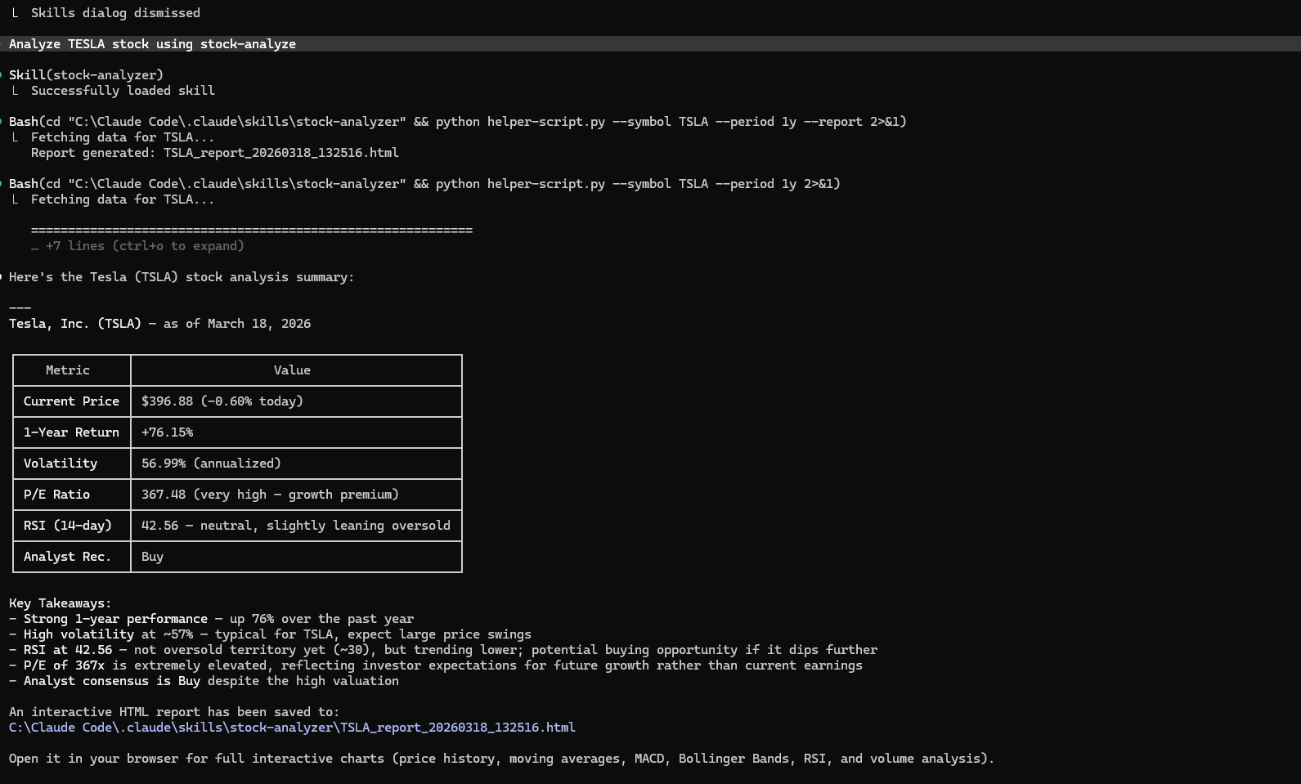Click the status dot beside Skill(stock-analyzer)
This screenshot has height=784, width=1301.
(x=2, y=75)
